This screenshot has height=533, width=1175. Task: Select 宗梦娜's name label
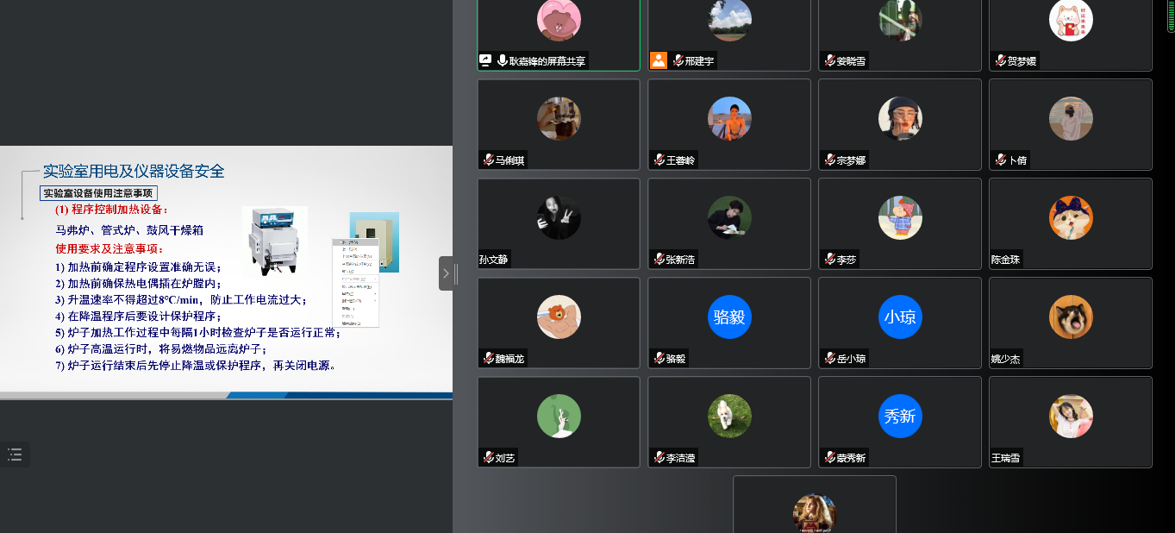[850, 160]
